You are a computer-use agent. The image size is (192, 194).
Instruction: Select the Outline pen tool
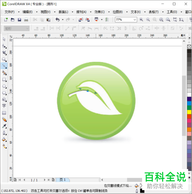[4, 133]
